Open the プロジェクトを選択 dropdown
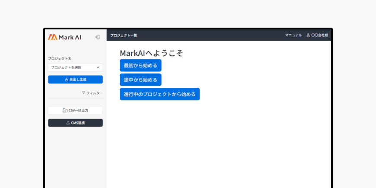 75,67
